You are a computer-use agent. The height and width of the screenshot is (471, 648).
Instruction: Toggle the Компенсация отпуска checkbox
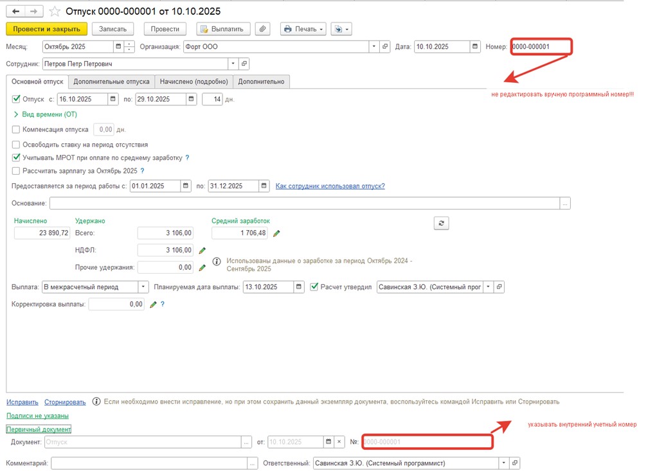(x=16, y=130)
